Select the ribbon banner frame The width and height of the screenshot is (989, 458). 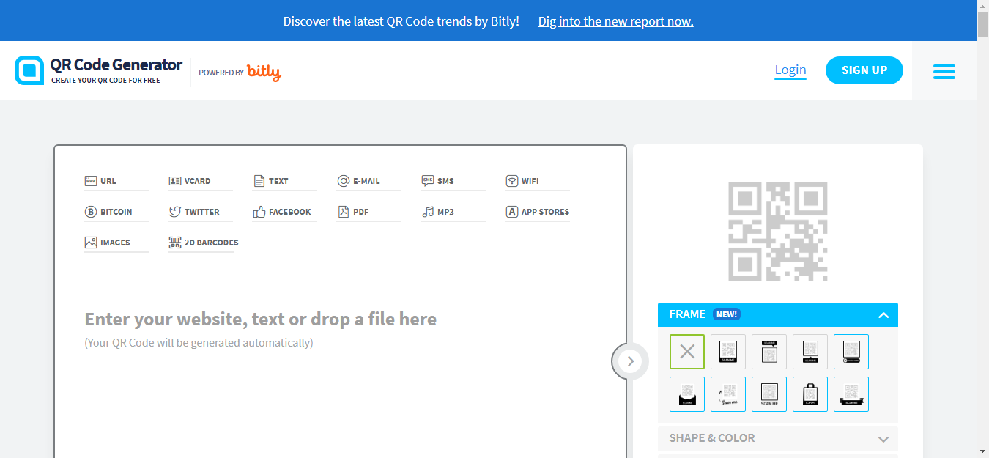tap(851, 394)
